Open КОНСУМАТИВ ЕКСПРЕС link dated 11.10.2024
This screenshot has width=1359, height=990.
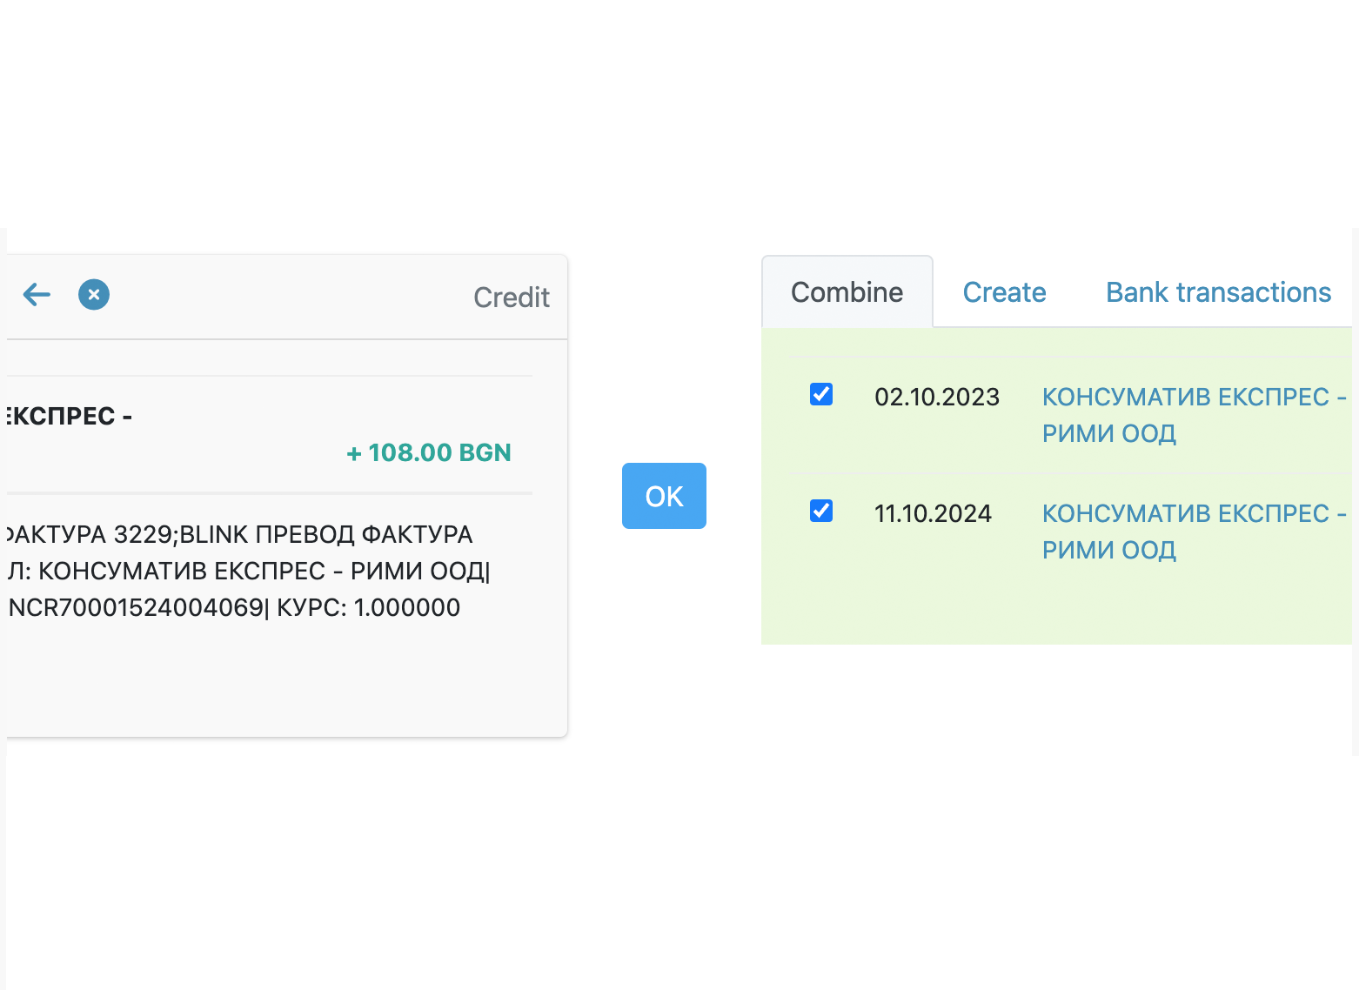[1195, 532]
